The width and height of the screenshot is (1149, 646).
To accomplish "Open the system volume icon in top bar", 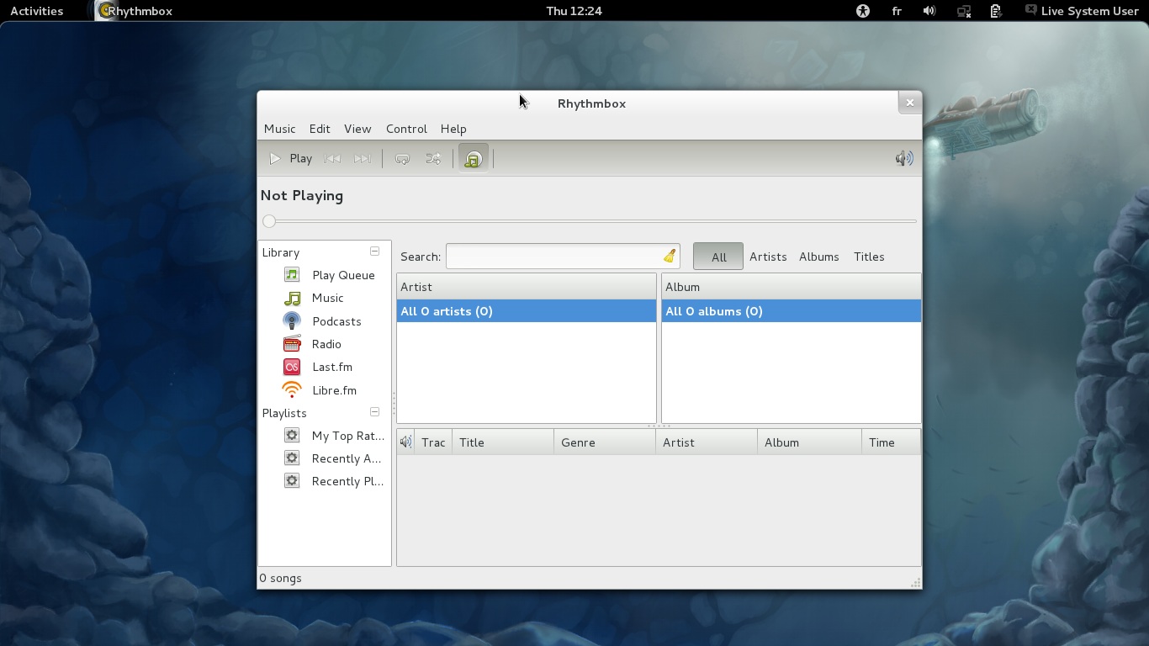I will click(x=929, y=11).
